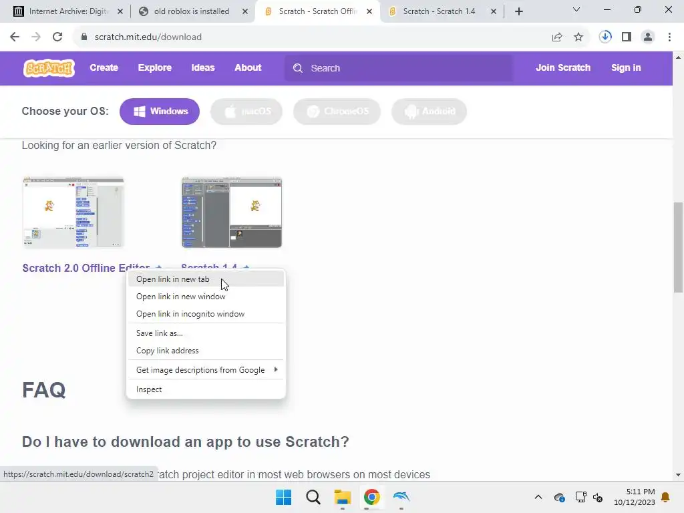Open Create in the Scratch navbar
The image size is (684, 513).
[x=104, y=67]
